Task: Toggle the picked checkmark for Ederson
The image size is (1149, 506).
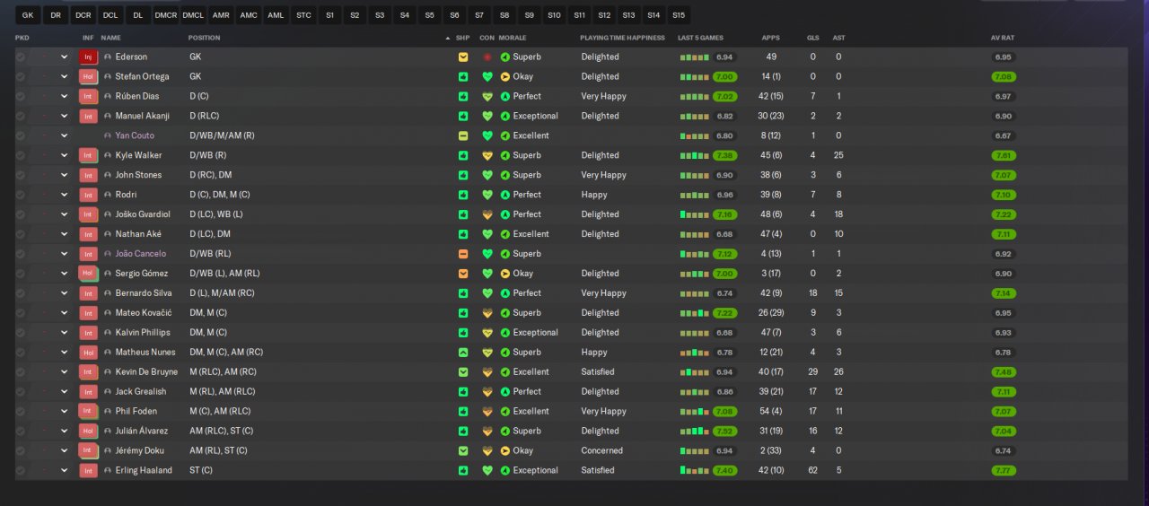Action: (21, 57)
